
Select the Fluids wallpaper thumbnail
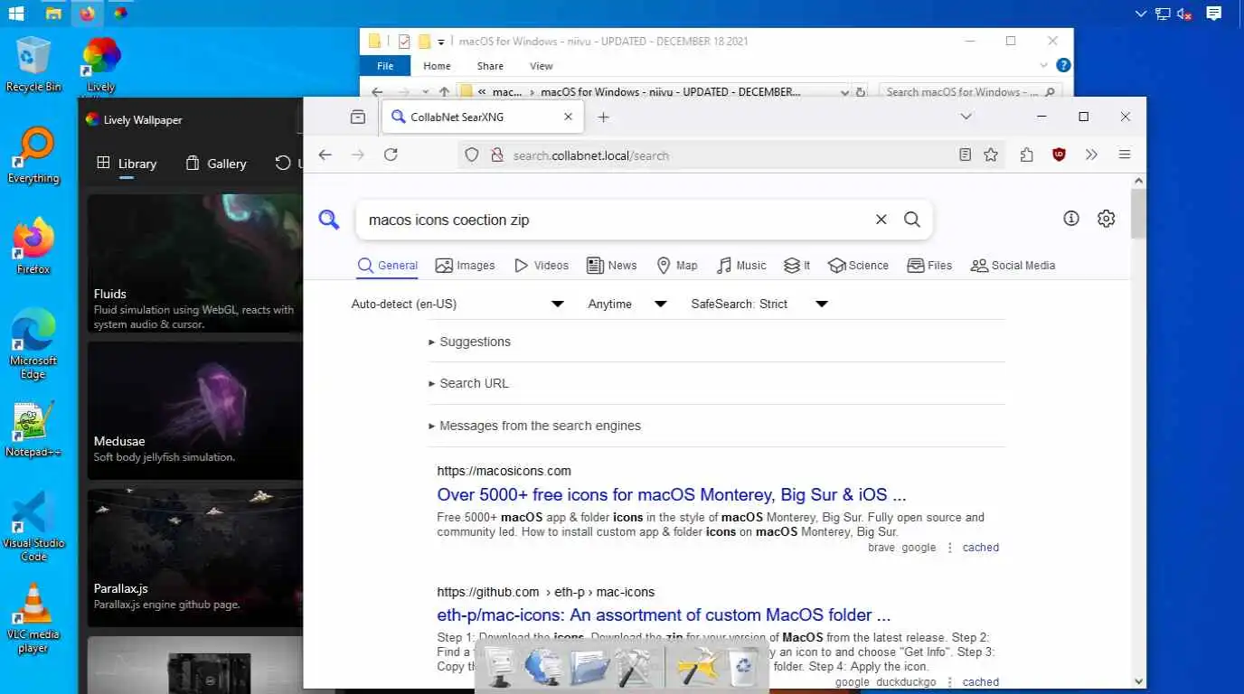tap(194, 264)
